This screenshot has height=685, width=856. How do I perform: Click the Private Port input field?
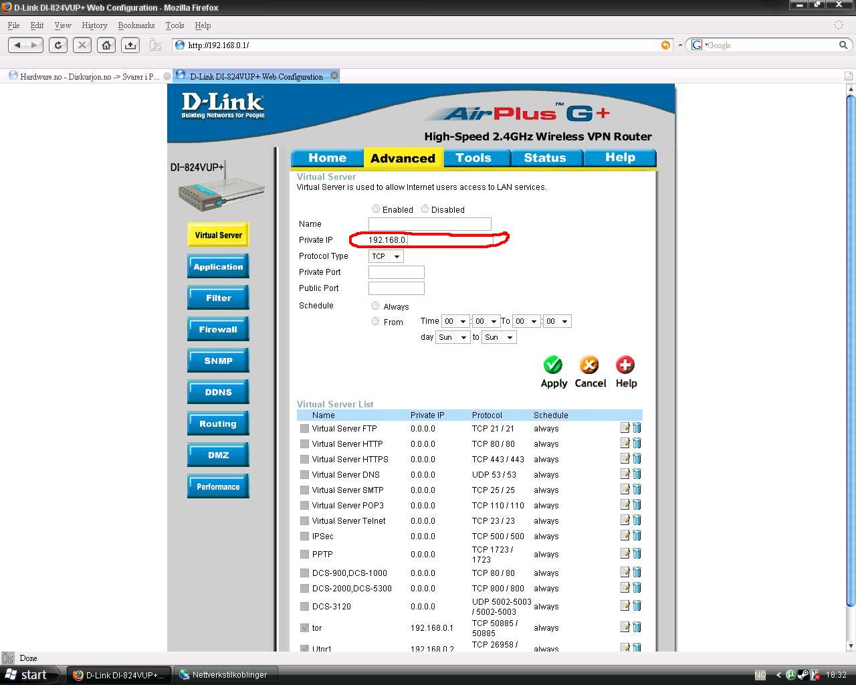[x=396, y=272]
